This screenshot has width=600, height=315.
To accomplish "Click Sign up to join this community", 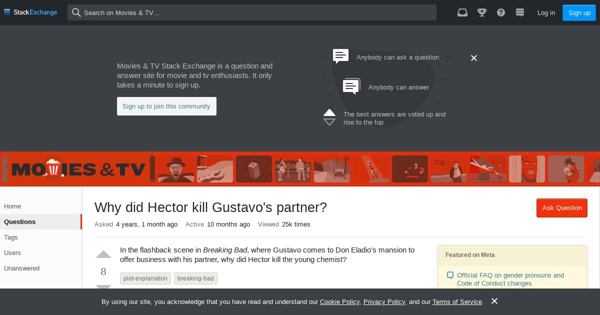I will coord(166,106).
